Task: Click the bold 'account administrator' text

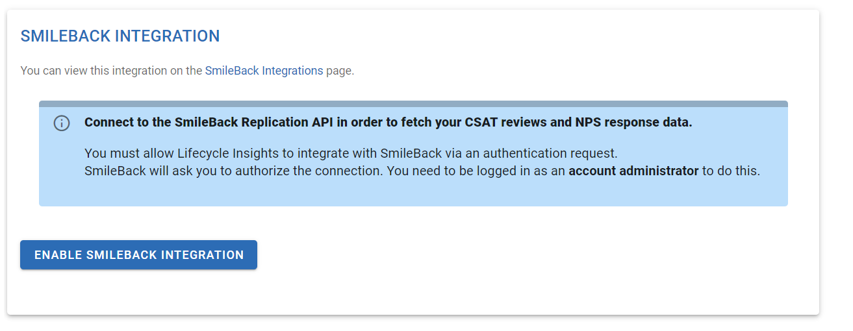Action: point(633,171)
